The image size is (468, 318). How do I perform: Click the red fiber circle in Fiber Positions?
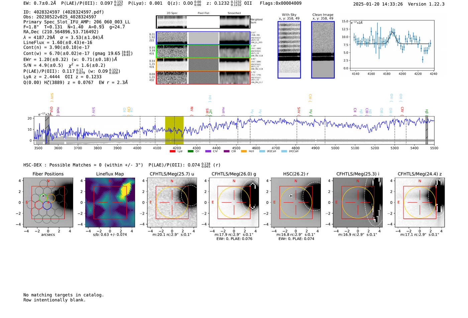pyautogui.click(x=39, y=205)
